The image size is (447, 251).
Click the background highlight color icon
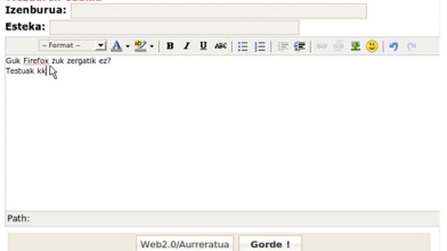click(140, 46)
